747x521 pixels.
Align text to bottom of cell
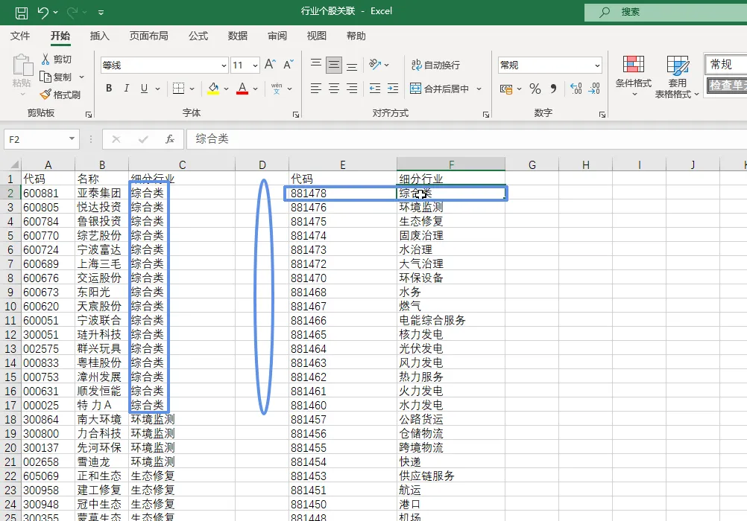[352, 66]
